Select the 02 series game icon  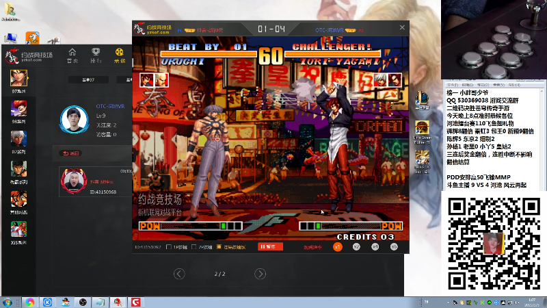point(19,139)
